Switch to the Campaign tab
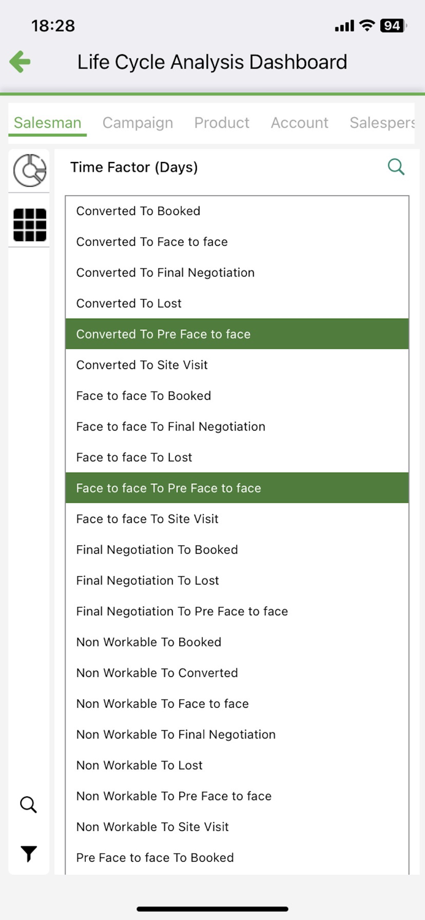This screenshot has width=425, height=920. pyautogui.click(x=137, y=123)
